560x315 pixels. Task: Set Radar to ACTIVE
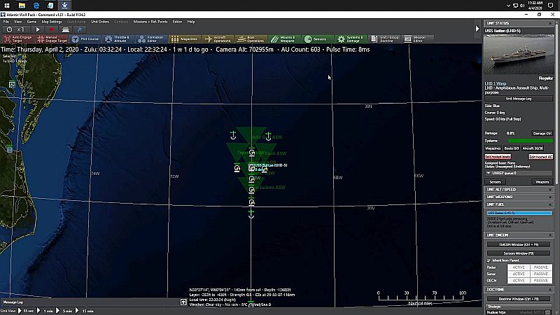pos(519,267)
